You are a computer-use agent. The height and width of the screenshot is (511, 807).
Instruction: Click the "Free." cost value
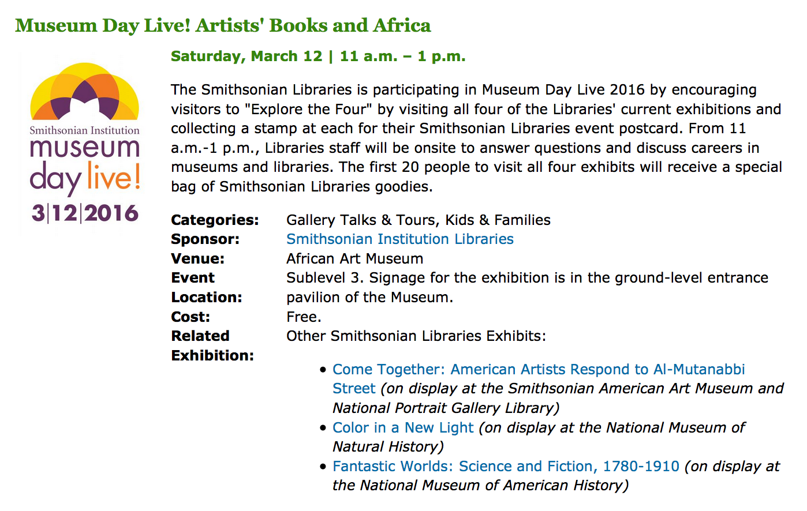(x=304, y=317)
